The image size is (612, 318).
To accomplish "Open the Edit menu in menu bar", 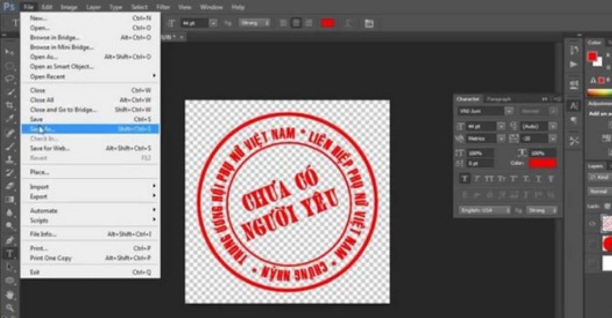I will (x=47, y=7).
